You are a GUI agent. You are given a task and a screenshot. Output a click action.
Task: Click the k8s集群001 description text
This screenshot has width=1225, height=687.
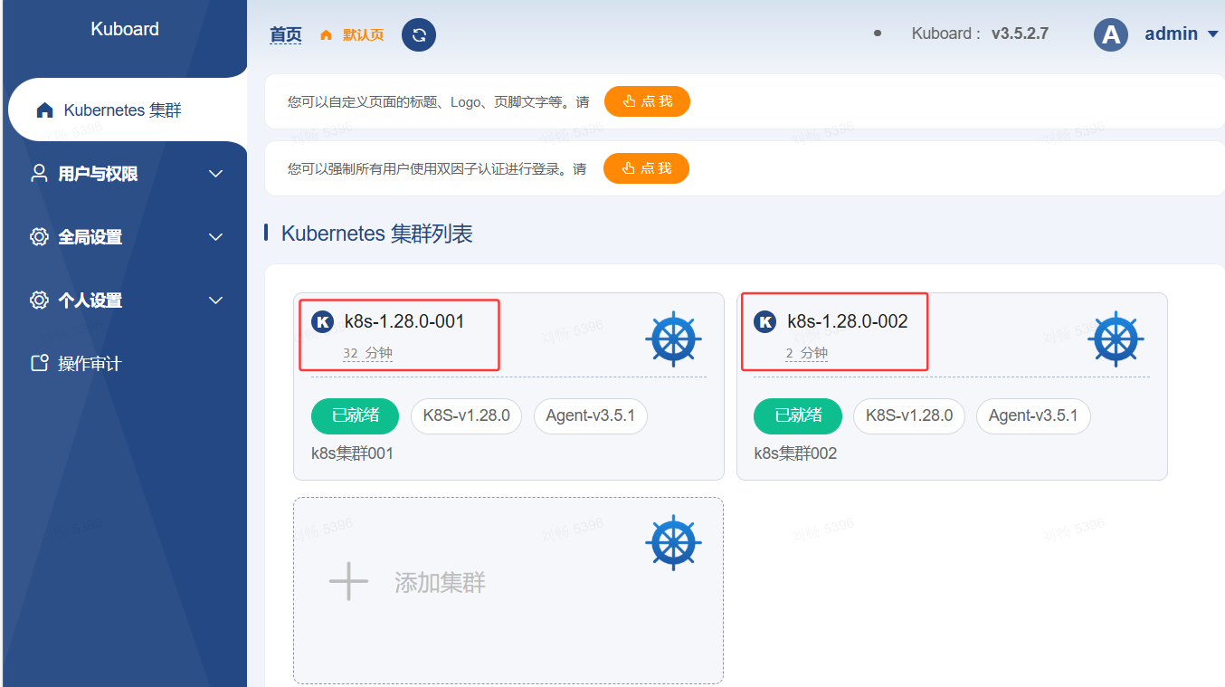coord(353,453)
